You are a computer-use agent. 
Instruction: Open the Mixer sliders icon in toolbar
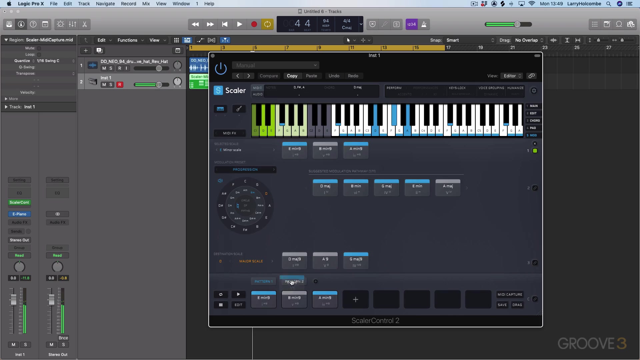pos(72,24)
